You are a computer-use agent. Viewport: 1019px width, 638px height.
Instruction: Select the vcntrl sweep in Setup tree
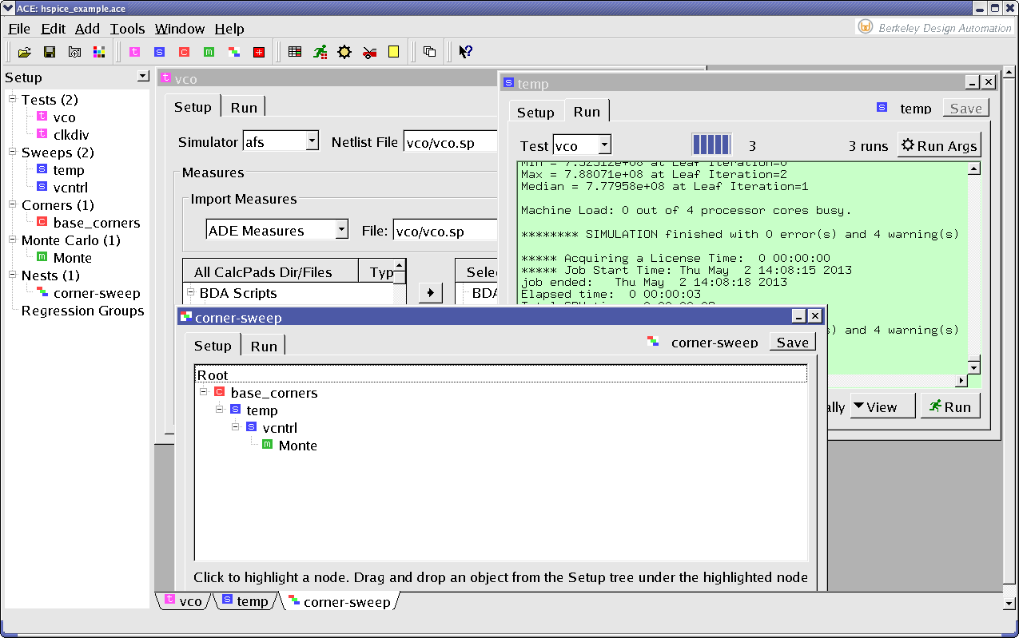point(70,188)
